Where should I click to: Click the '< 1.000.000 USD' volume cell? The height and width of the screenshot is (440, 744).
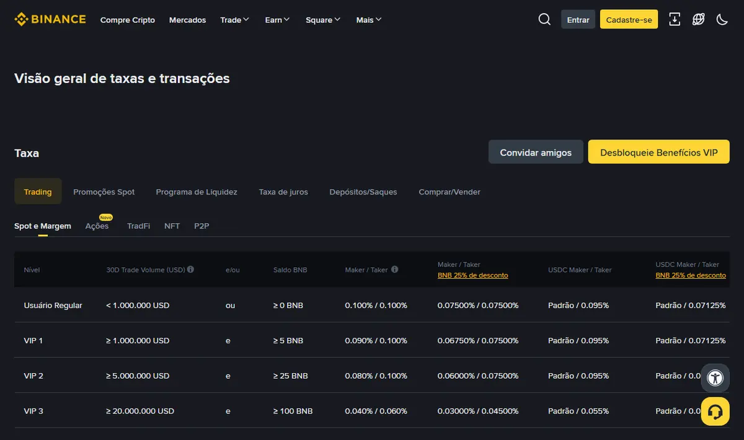[x=138, y=305]
